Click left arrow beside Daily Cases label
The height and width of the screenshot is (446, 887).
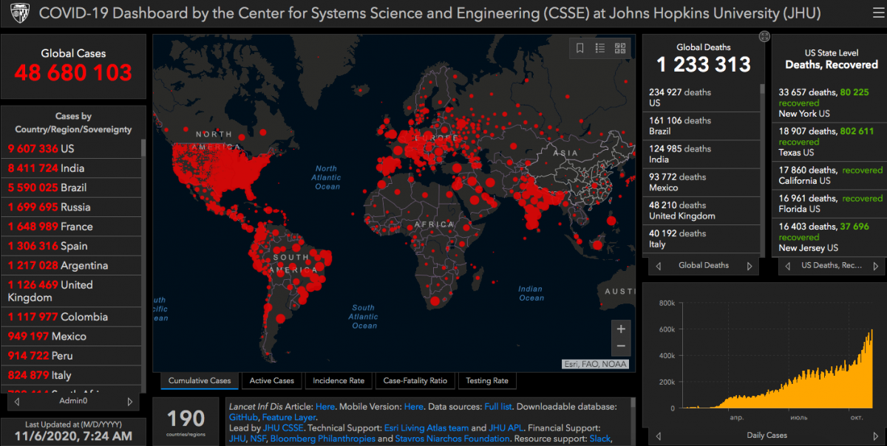658,436
